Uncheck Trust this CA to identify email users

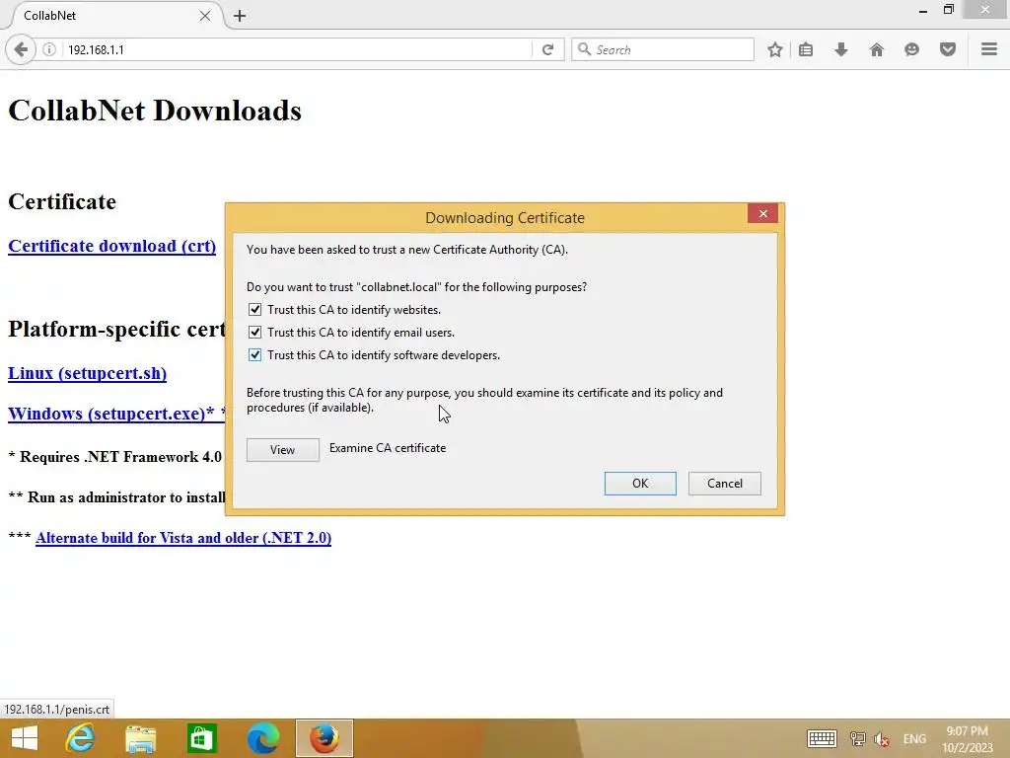click(255, 333)
